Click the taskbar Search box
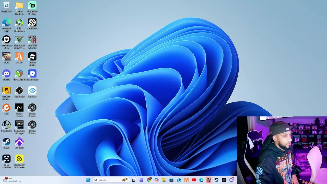The image size is (327, 184). coord(111,180)
